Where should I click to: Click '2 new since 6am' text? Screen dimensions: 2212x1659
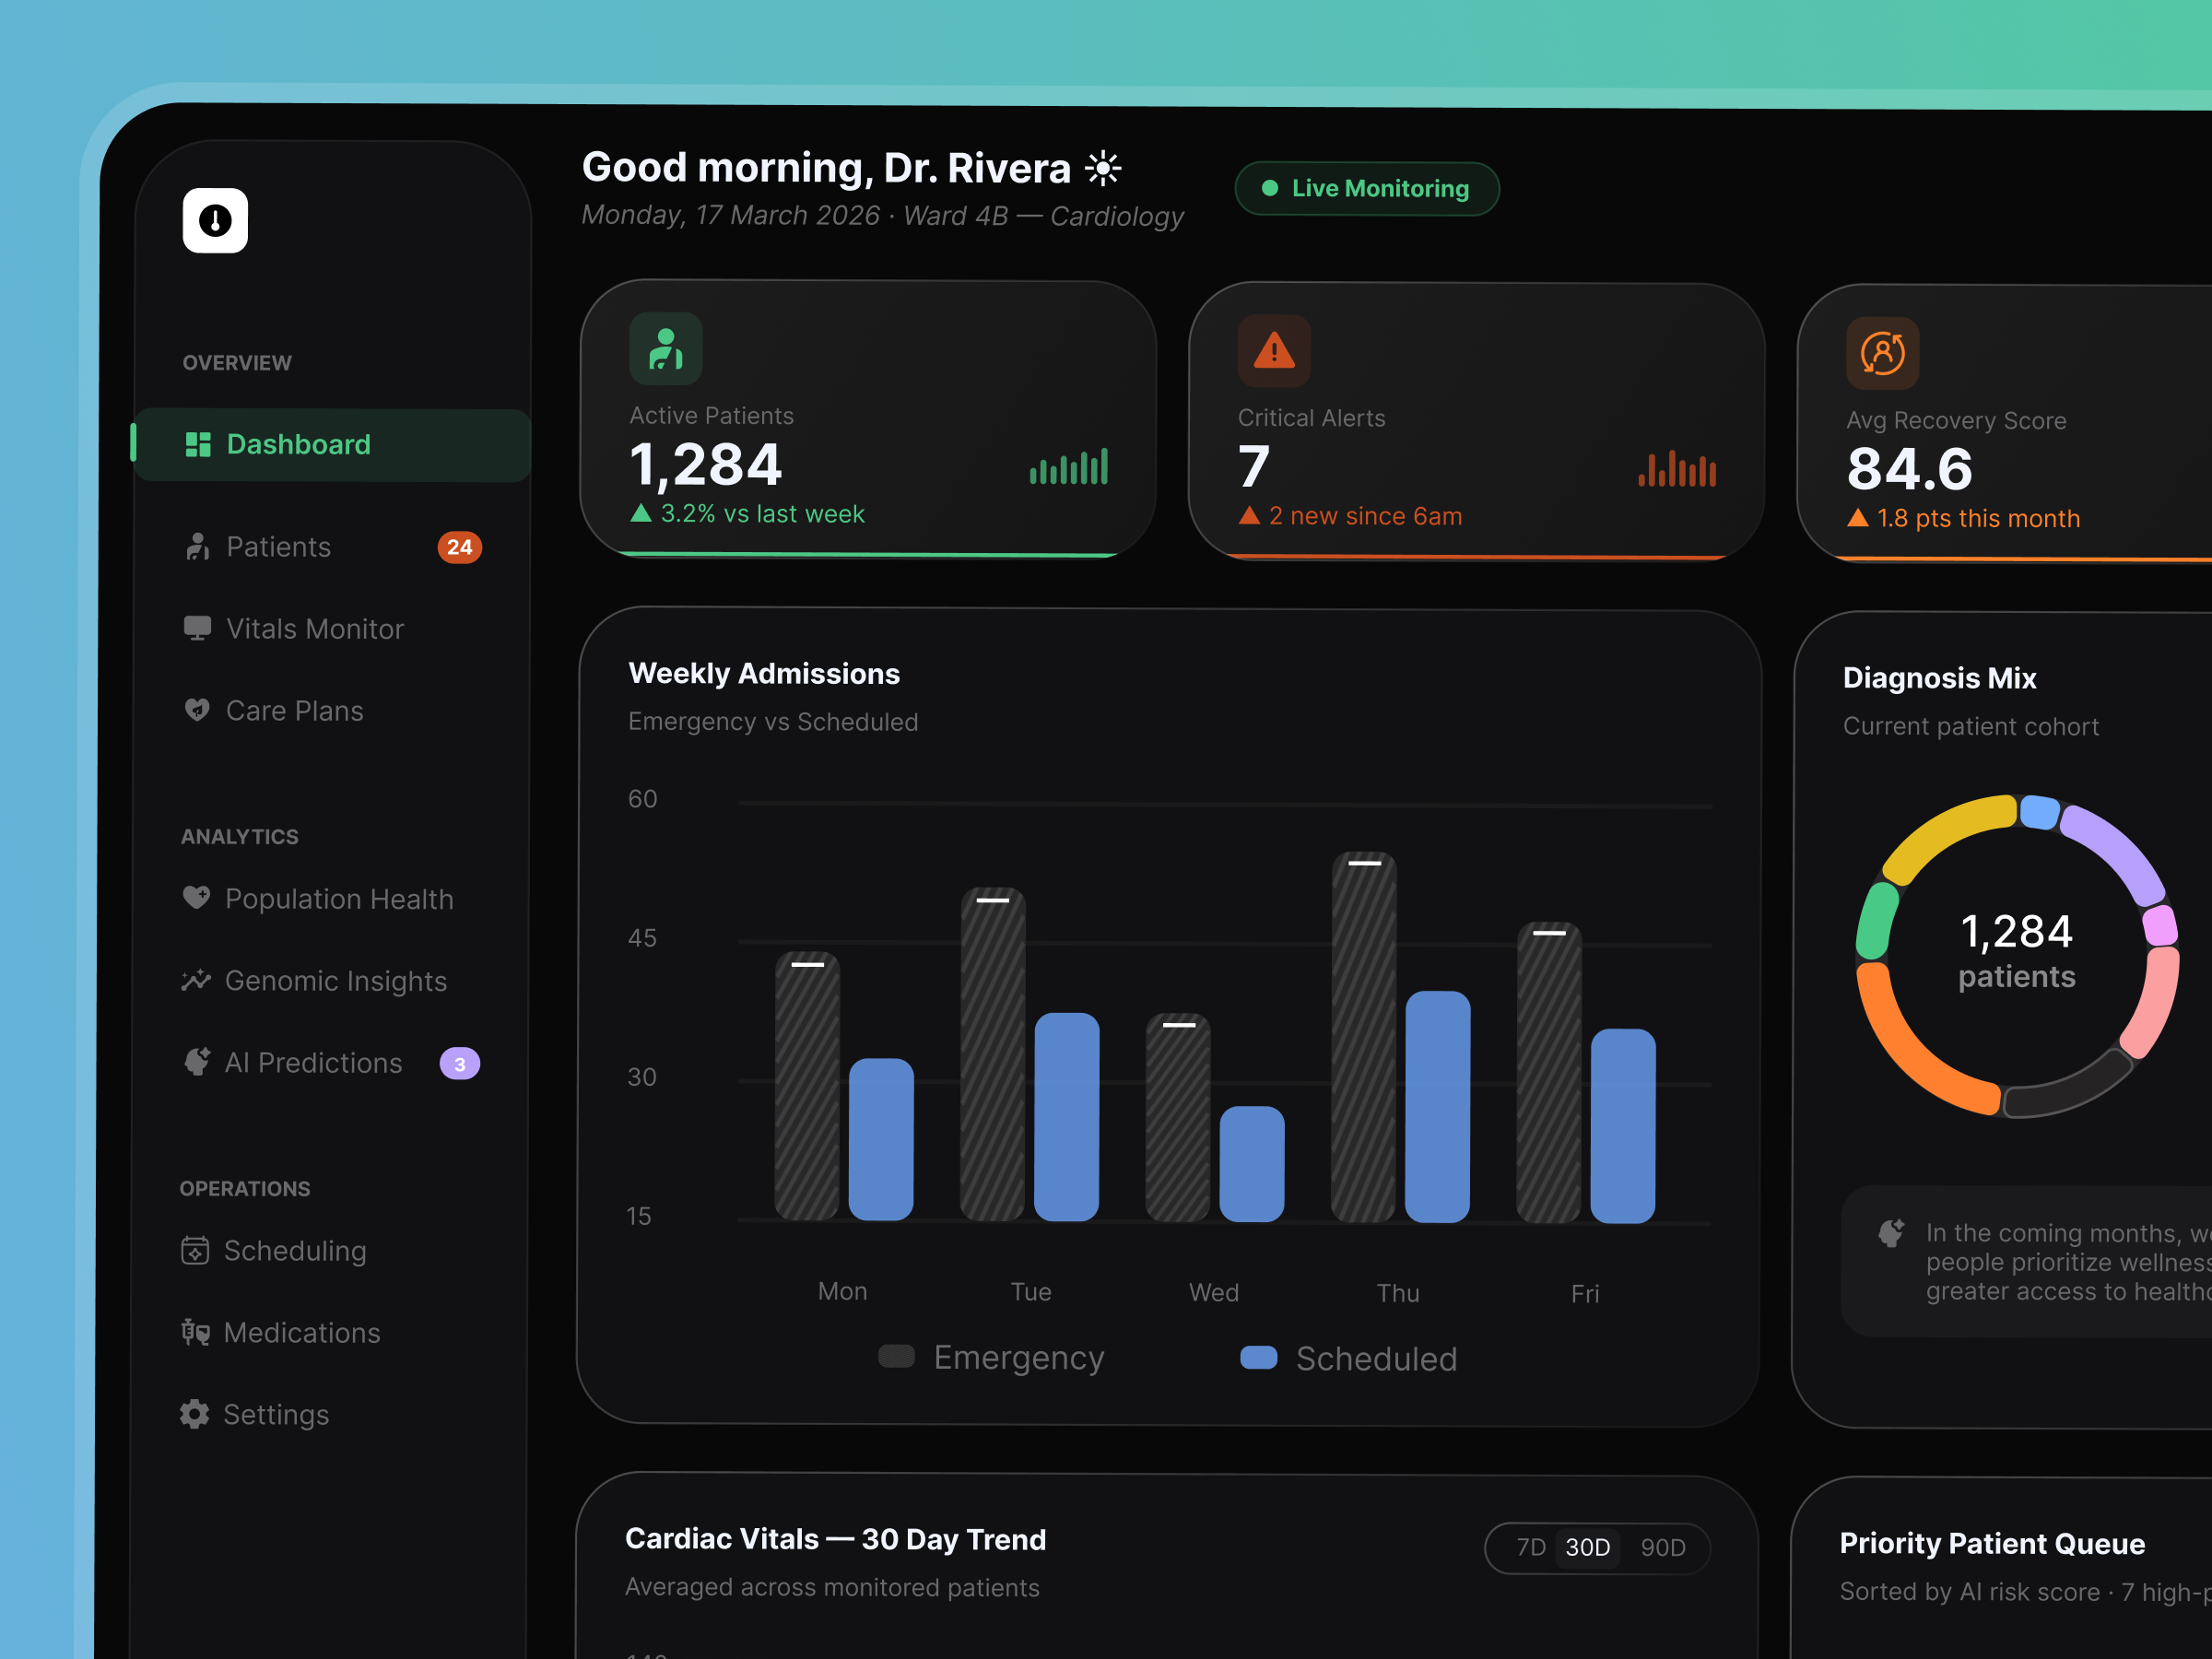[x=1365, y=516]
